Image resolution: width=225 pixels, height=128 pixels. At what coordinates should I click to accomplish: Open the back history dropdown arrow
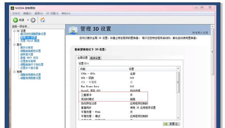[28, 20]
